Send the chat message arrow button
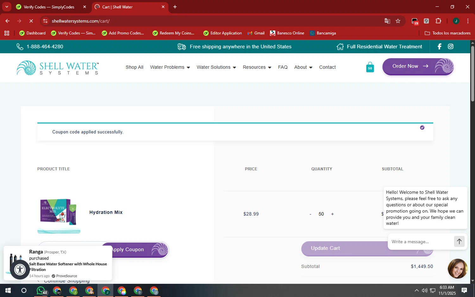This screenshot has width=475, height=297. (x=459, y=242)
